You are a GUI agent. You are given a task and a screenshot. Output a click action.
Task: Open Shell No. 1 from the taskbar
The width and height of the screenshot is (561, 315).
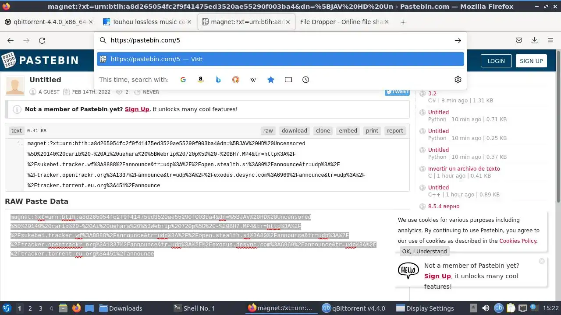(x=194, y=308)
